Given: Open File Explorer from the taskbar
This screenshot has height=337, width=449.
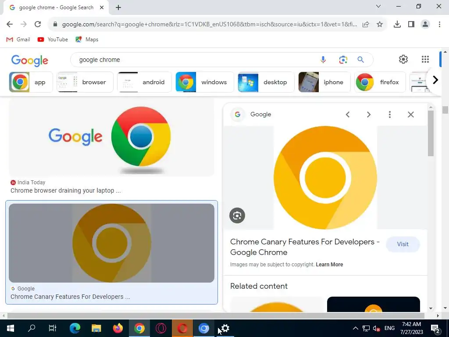Looking at the screenshot, I should (x=96, y=328).
